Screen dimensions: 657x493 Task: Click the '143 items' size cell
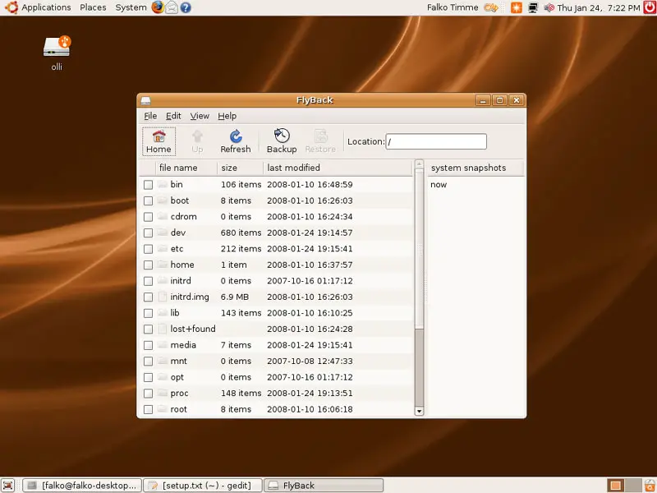click(241, 313)
